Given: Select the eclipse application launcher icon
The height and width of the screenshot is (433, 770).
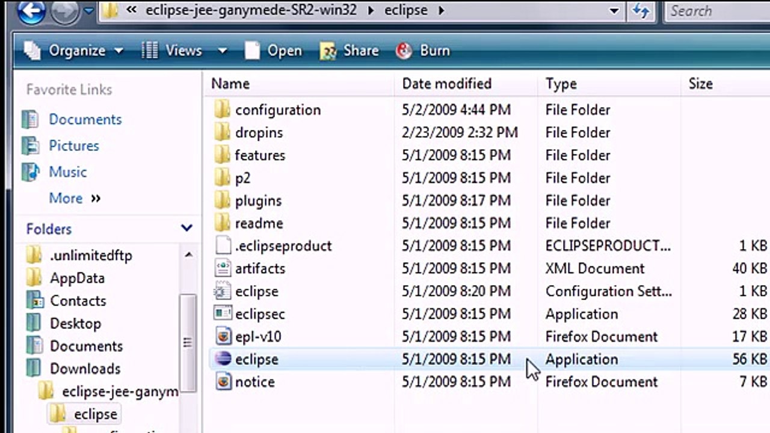Looking at the screenshot, I should coord(223,359).
